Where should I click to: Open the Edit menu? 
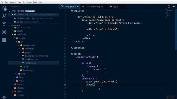[6, 2]
